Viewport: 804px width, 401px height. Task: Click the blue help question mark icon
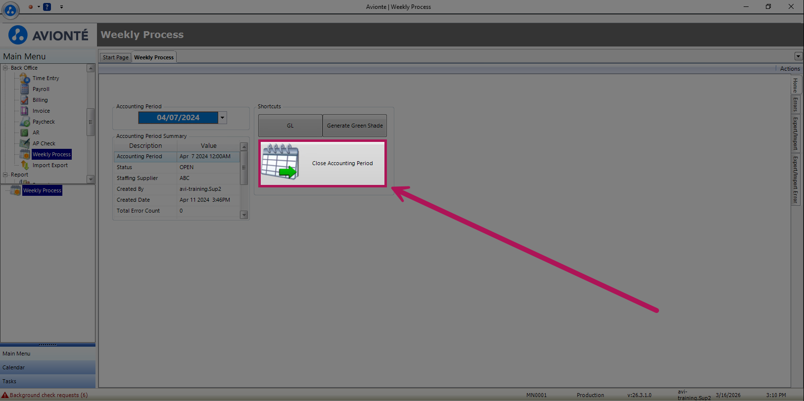[x=47, y=7]
